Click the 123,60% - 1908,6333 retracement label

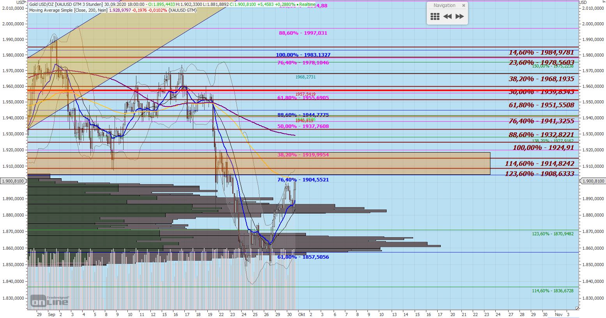tap(540, 174)
